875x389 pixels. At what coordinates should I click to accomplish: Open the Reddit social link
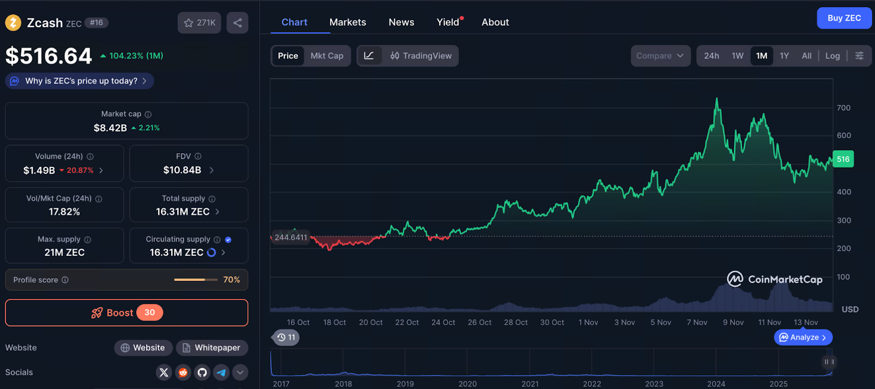[183, 373]
